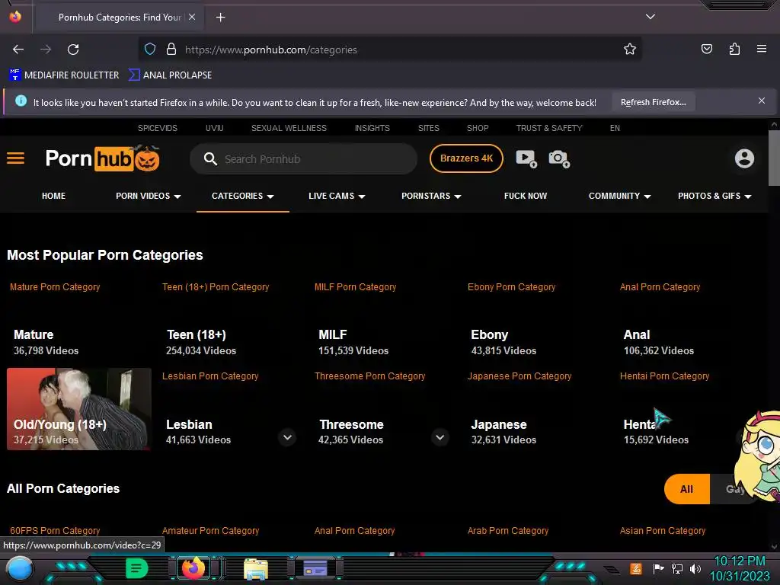The image size is (780, 585).
Task: Open the MEDIAFIRE ROULETTER bookmark
Action: coord(64,75)
